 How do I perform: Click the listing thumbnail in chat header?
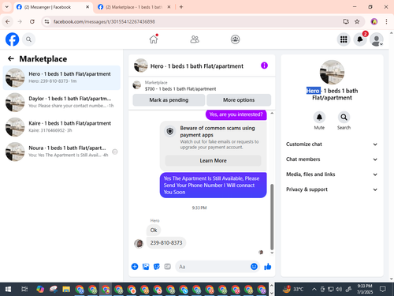141,66
